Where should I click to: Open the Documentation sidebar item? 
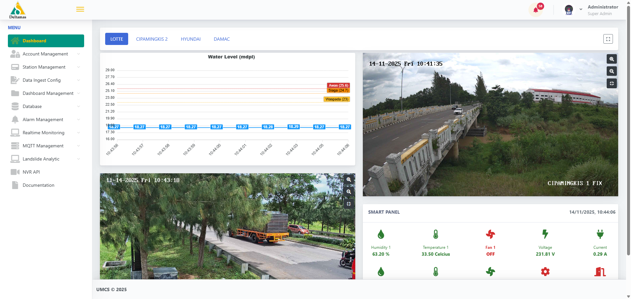point(38,185)
